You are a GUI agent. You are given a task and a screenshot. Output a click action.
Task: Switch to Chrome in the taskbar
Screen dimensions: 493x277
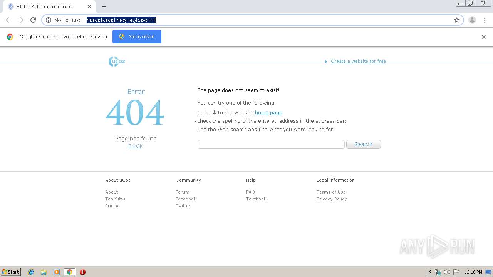[x=69, y=272]
